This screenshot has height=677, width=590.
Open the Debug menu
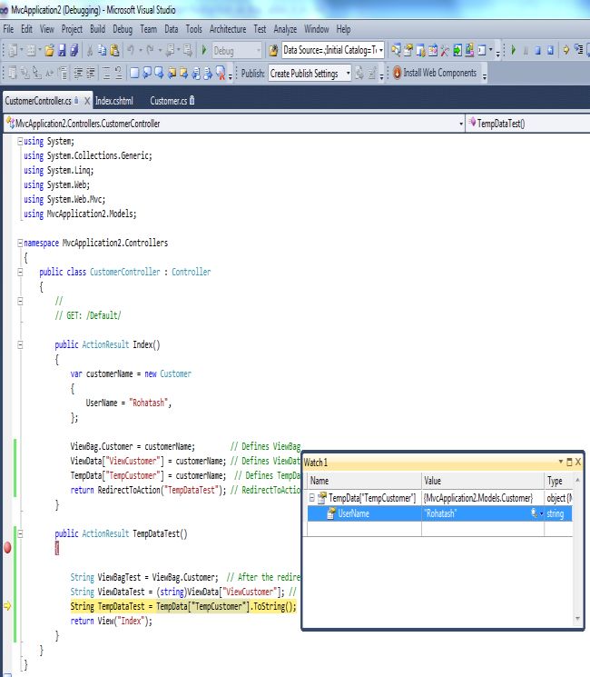tap(123, 29)
